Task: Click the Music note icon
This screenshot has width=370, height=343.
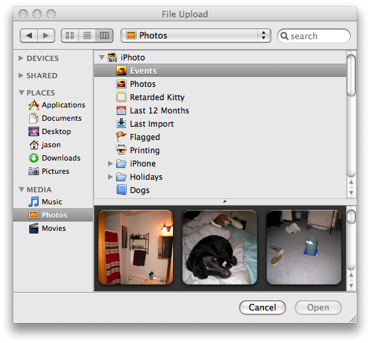Action: coord(34,202)
